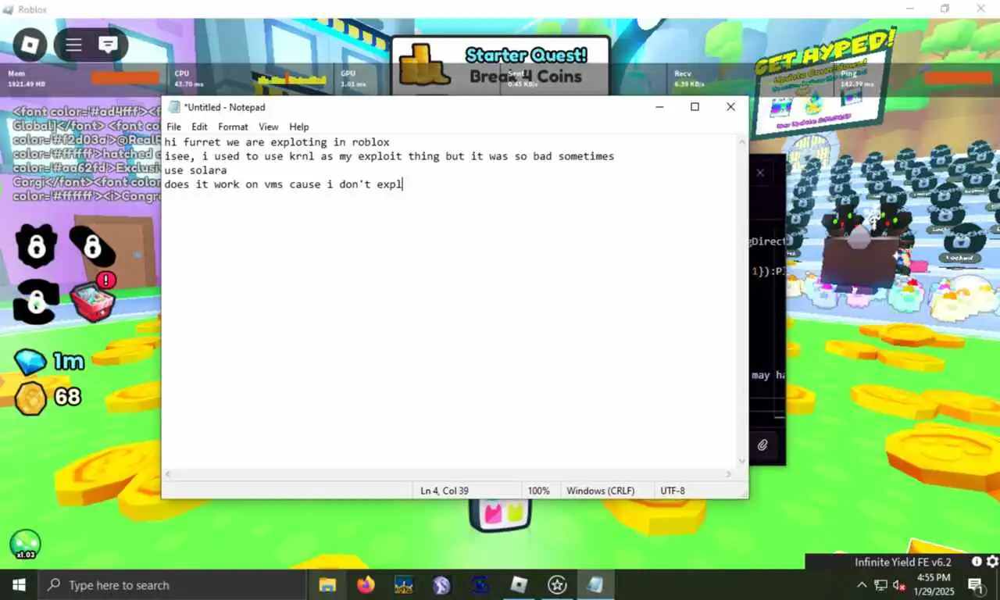The image size is (1000, 600).
Task: Click Notepad horizontal scrollbar left arrow
Action: [x=169, y=474]
